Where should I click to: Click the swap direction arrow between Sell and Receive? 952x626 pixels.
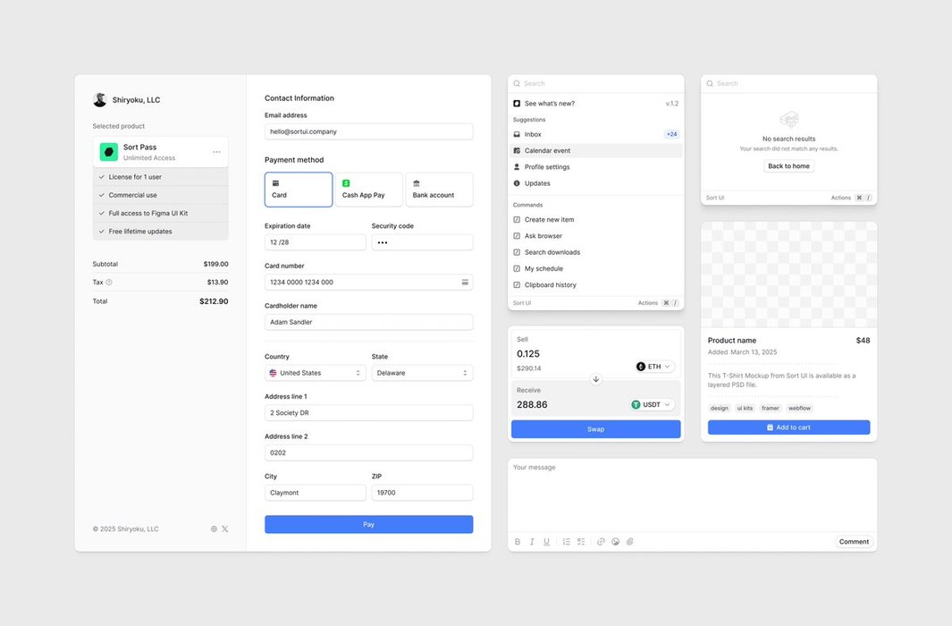coord(596,379)
